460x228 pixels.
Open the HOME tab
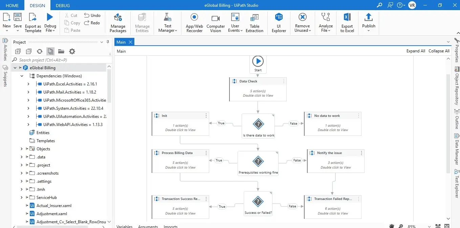pyautogui.click(x=12, y=5)
